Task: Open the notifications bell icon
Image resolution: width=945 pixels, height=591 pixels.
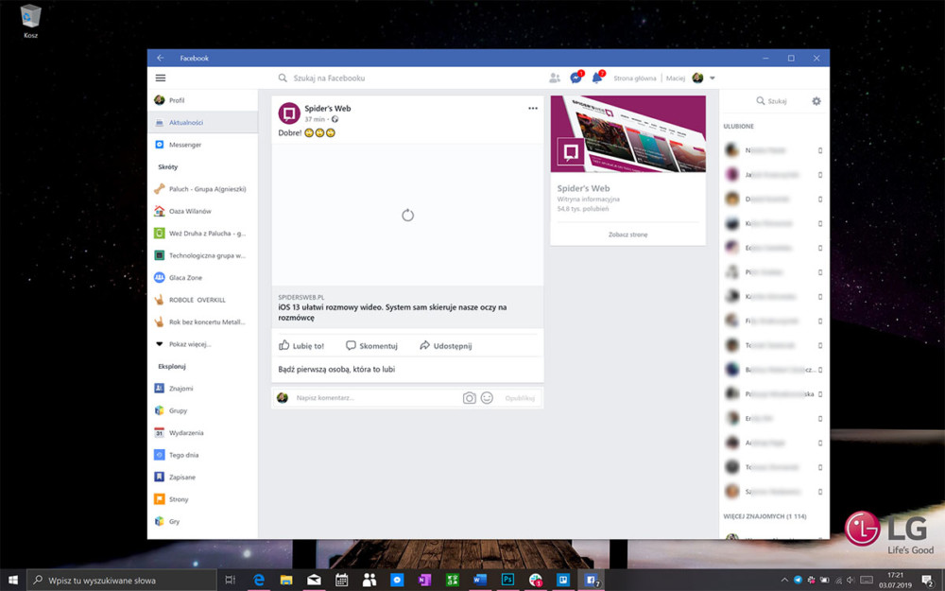Action: click(x=597, y=78)
